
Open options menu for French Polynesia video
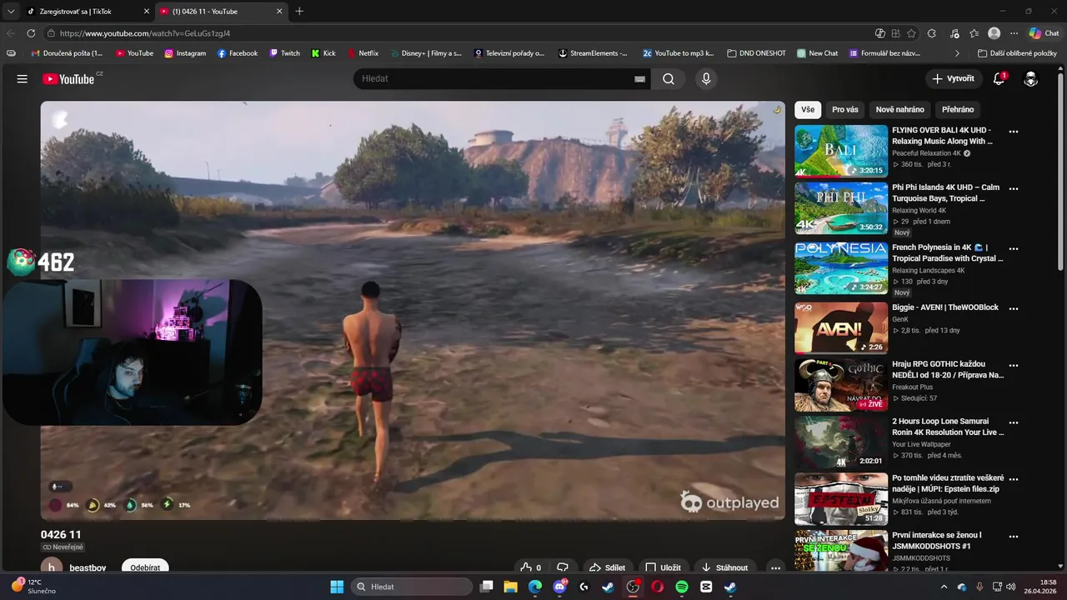point(1014,248)
